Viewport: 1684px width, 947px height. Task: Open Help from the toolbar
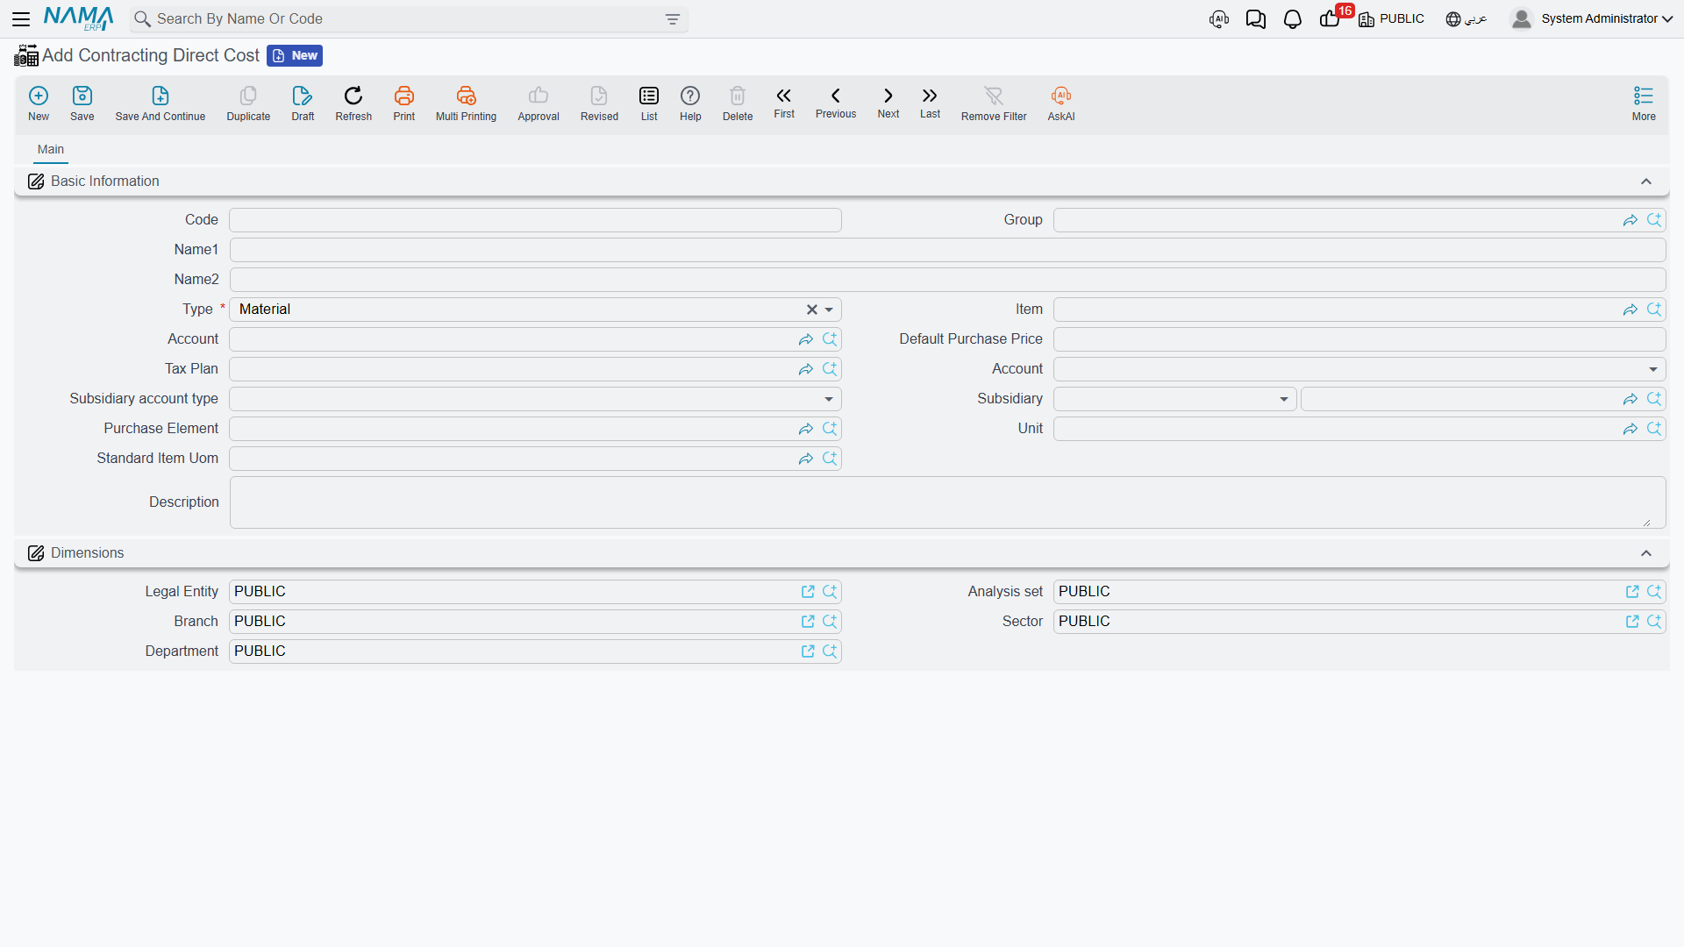pyautogui.click(x=690, y=103)
